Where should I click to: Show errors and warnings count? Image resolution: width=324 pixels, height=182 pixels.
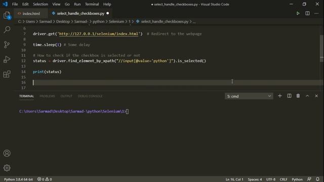tap(45, 179)
